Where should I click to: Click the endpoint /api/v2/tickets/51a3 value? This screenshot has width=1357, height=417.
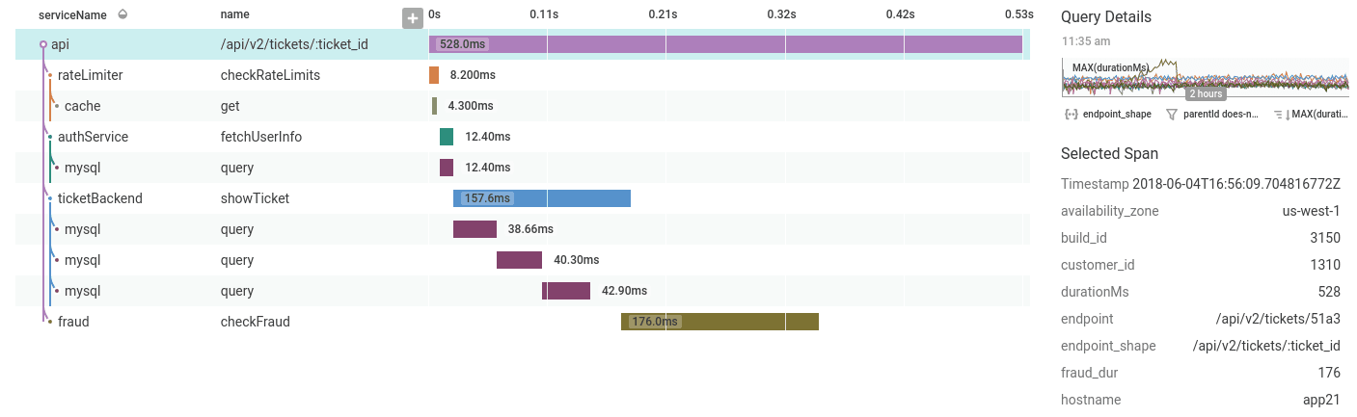tap(1277, 319)
